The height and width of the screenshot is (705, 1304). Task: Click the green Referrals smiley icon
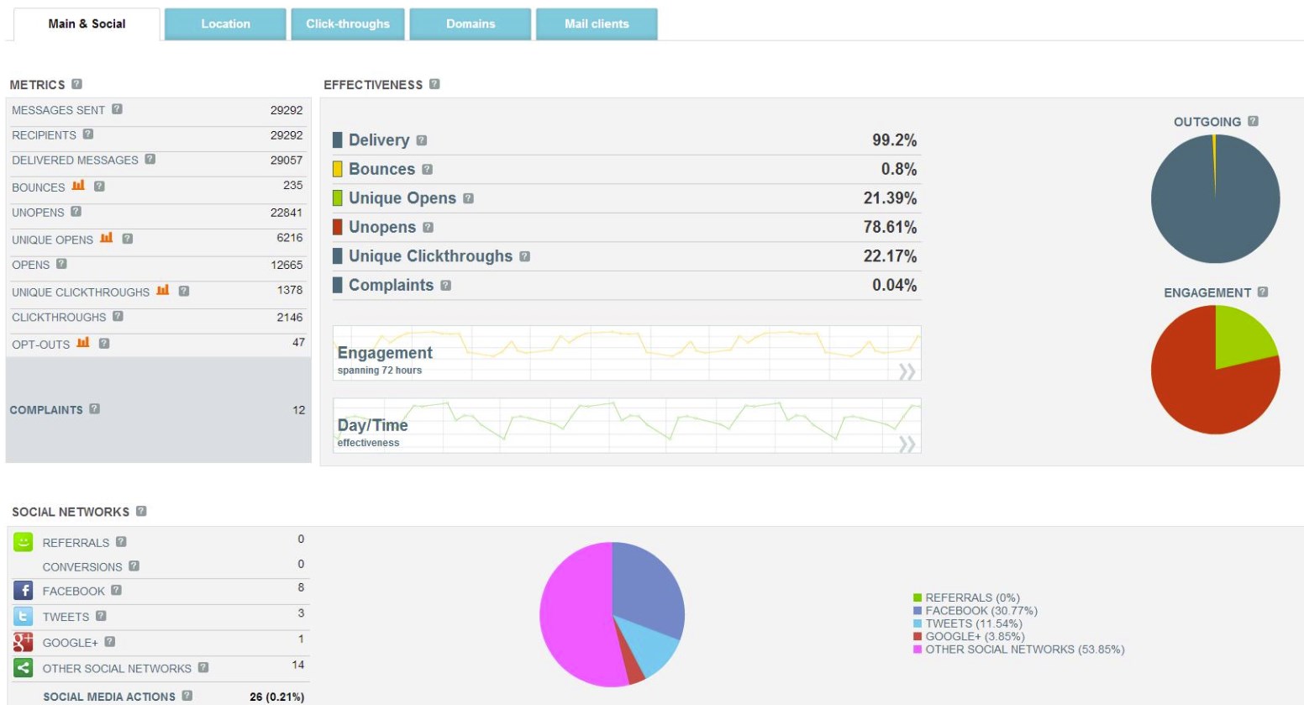(23, 542)
